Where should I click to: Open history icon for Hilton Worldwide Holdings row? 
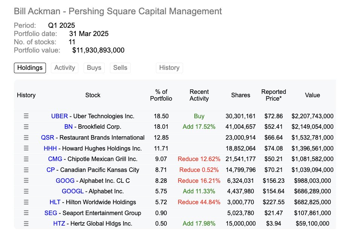click(x=26, y=202)
